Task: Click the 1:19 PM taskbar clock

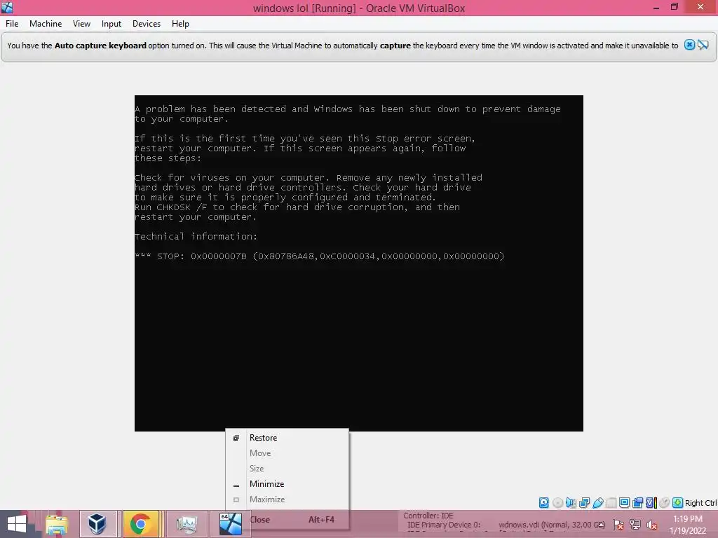Action: (x=688, y=519)
